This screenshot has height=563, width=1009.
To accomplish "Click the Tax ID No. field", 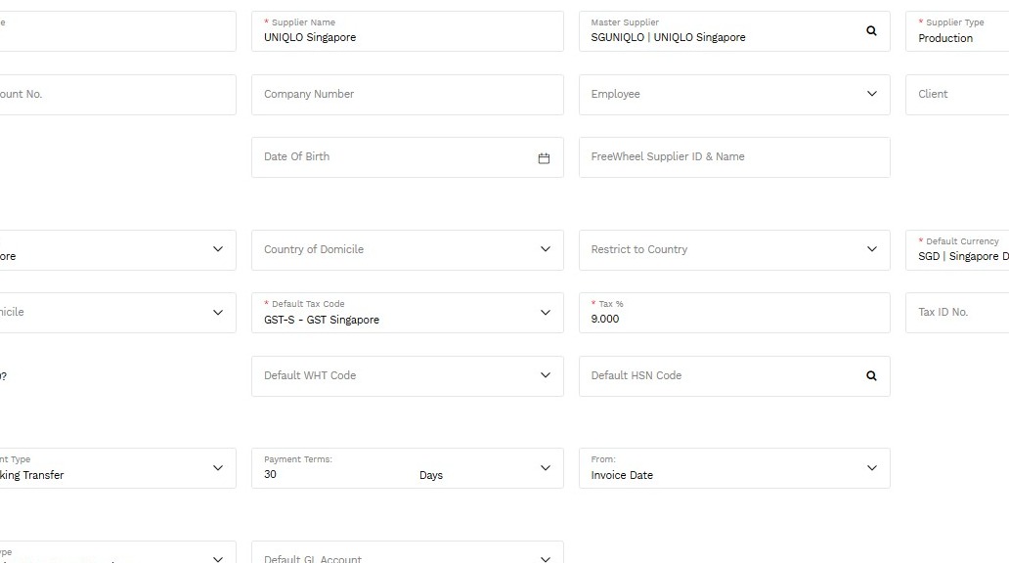I will [x=957, y=313].
